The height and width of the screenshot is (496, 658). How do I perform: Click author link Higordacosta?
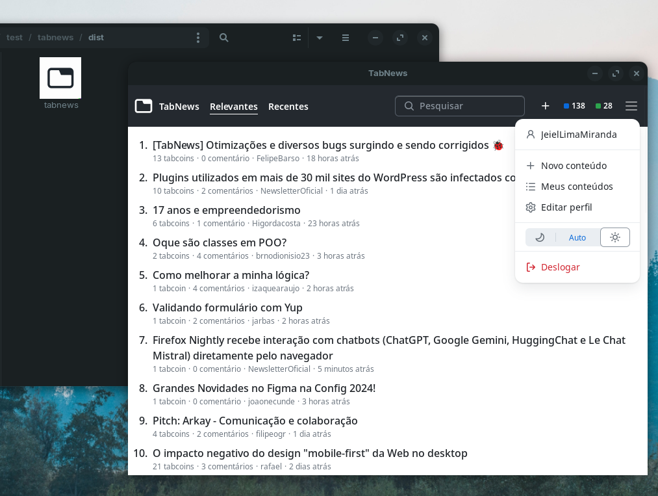point(276,224)
